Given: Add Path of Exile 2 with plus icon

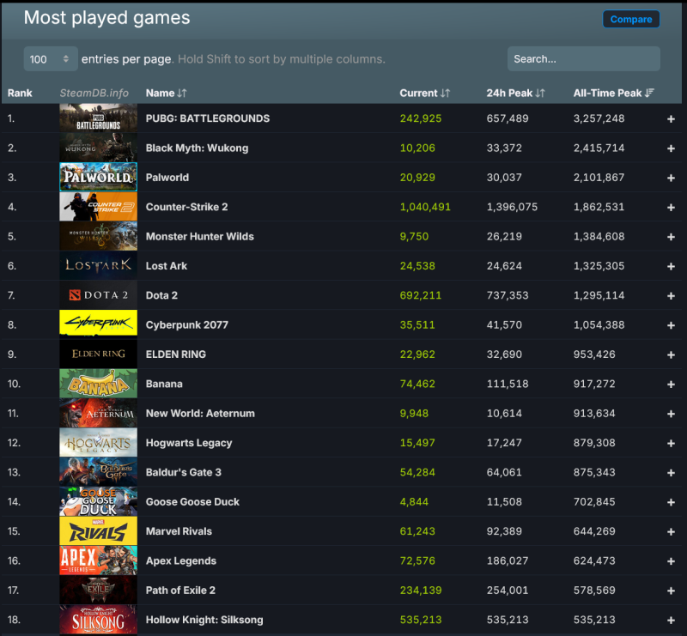Looking at the screenshot, I should 671,591.
